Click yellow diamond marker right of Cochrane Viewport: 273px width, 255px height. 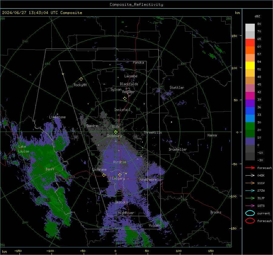(104, 175)
